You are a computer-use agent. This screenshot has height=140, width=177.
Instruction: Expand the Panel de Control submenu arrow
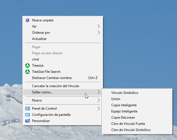pyautogui.click(x=99, y=109)
